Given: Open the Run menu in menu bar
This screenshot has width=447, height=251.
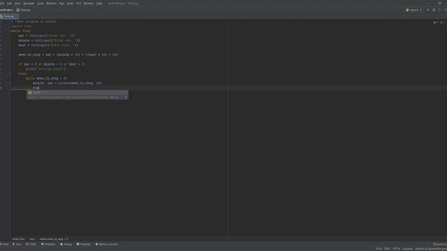Looking at the screenshot, I should [x=62, y=3].
